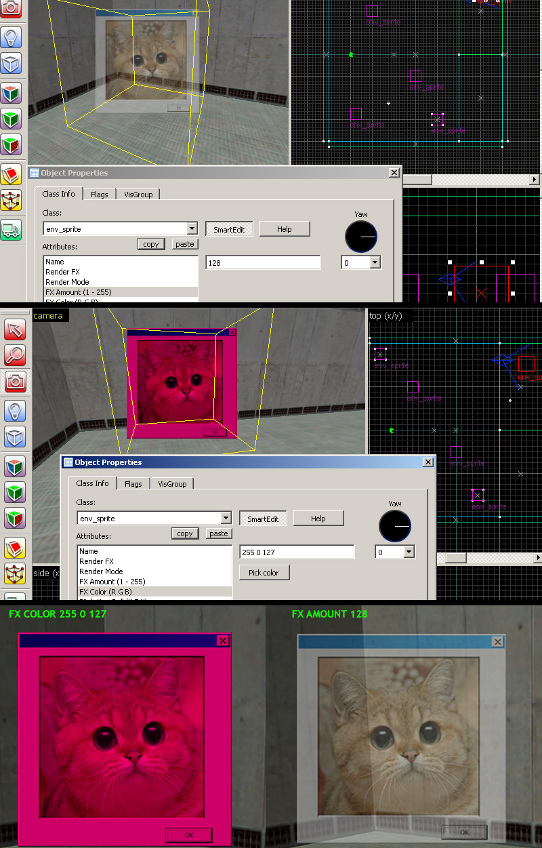Open the Yaw angle dropdown in the dialog showing 128
The image size is (542, 848).
click(x=375, y=262)
